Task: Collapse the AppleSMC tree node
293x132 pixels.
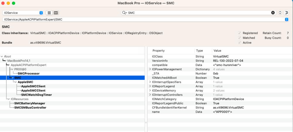Action: (x=16, y=82)
